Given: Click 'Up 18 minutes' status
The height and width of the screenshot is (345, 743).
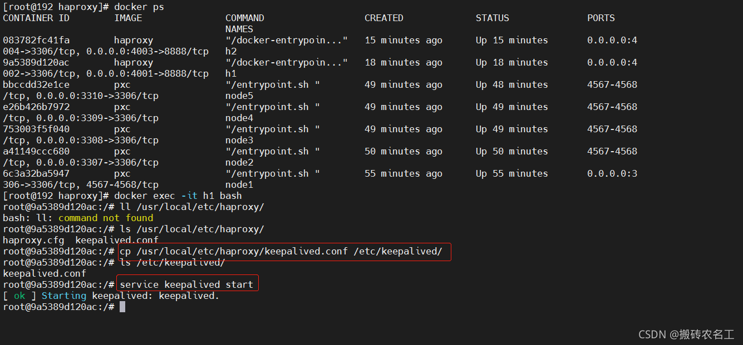Looking at the screenshot, I should 512,62.
